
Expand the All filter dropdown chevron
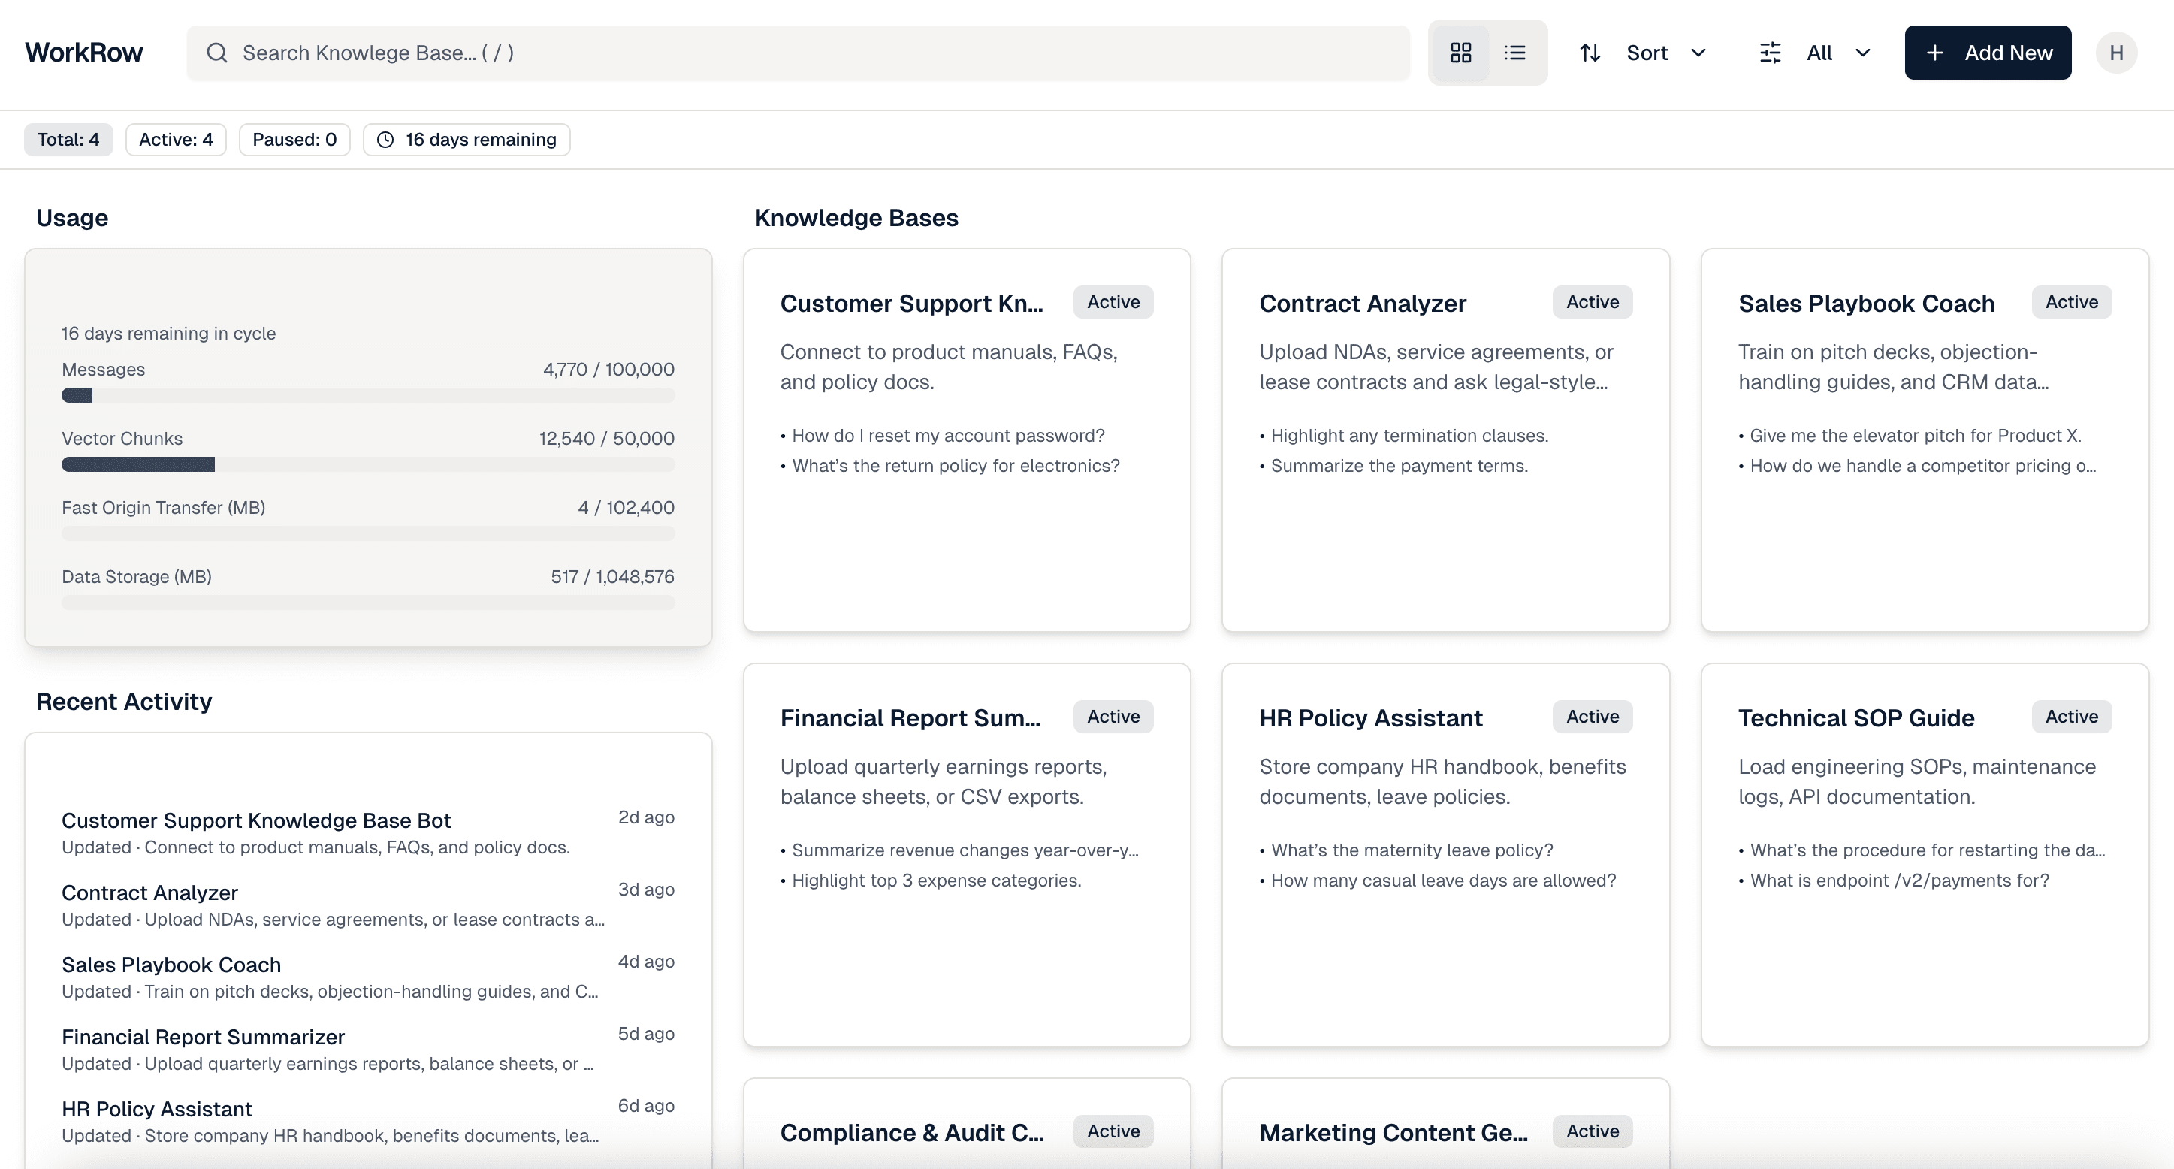coord(1862,53)
